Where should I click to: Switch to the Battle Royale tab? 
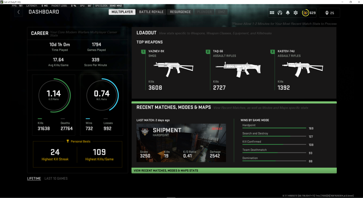pos(151,12)
